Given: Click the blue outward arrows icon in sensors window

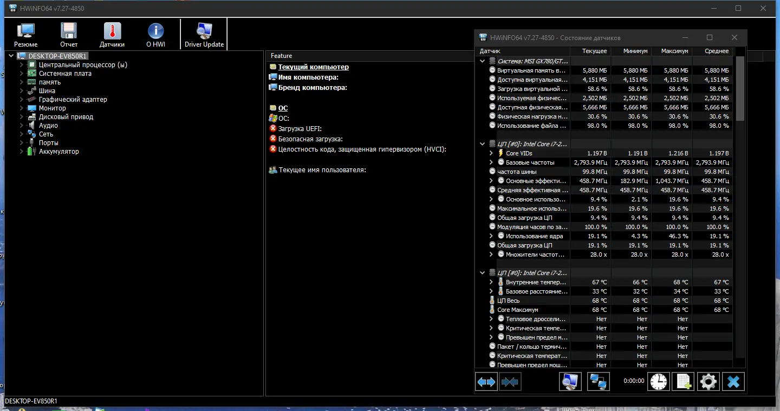Looking at the screenshot, I should (x=486, y=382).
